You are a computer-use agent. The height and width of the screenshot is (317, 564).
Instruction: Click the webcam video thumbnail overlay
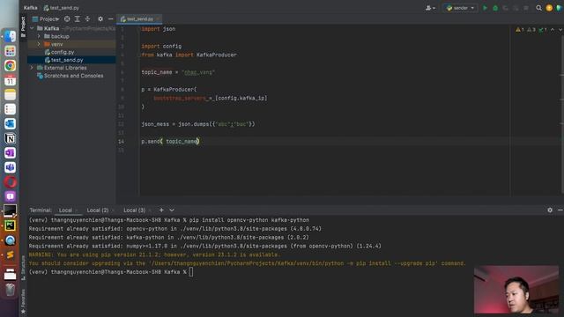pos(516,290)
